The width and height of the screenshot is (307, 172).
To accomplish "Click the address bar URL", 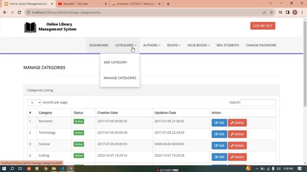I will (66, 12).
